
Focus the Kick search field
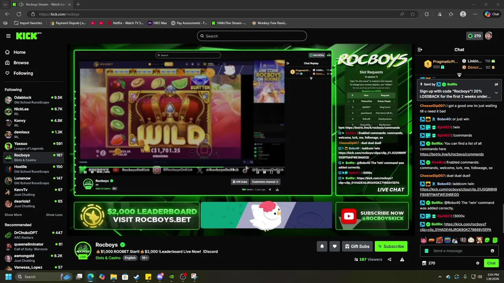(252, 36)
